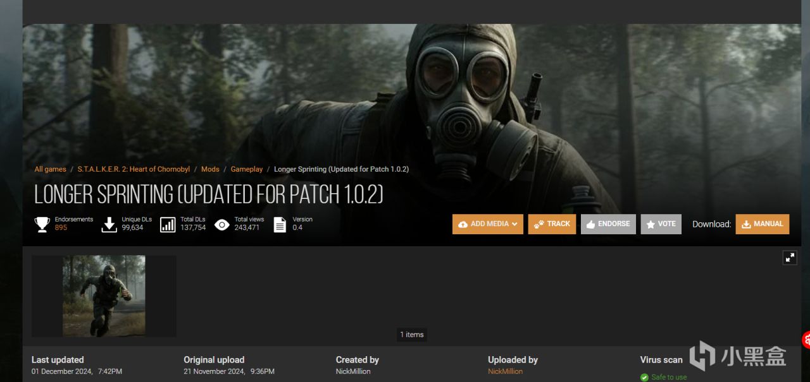This screenshot has width=810, height=382.
Task: Click the Version document icon
Action: click(280, 224)
